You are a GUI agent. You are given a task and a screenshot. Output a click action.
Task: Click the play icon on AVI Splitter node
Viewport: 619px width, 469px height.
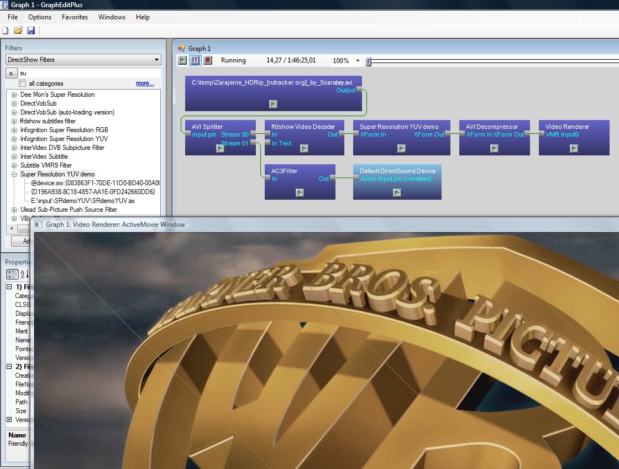point(221,148)
